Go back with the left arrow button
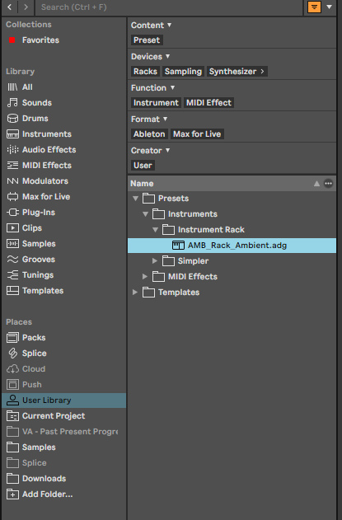342x520 pixels. point(10,7)
